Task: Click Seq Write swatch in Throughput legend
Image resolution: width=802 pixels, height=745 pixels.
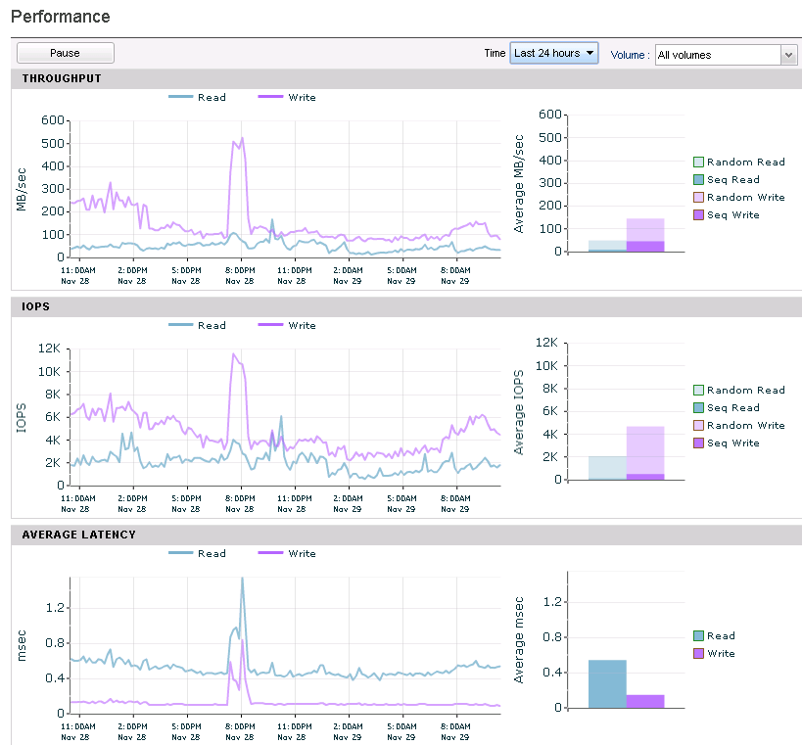Action: click(x=698, y=214)
